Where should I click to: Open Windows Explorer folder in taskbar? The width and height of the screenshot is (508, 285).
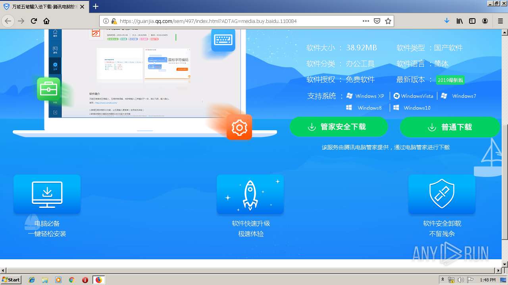pyautogui.click(x=45, y=280)
